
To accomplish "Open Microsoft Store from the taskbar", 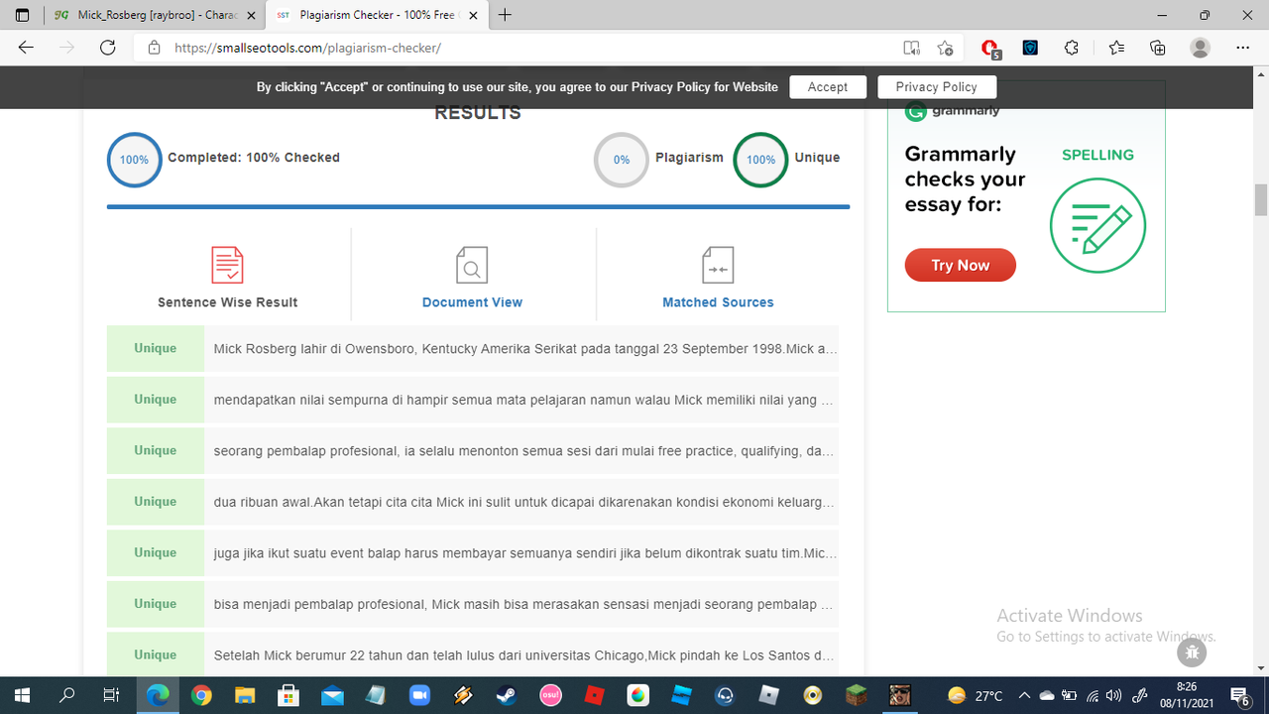I will pos(288,695).
